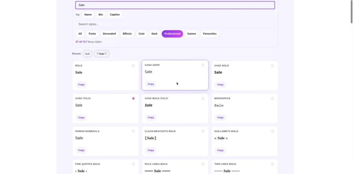The image size is (353, 174).
Task: Click the Rule Lines Bold Sale preview
Action: 157,171
